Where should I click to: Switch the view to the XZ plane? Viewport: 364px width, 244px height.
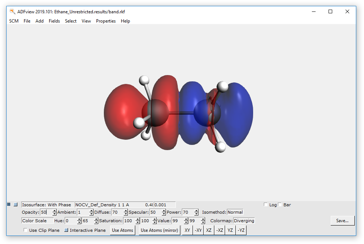pyautogui.click(x=209, y=230)
